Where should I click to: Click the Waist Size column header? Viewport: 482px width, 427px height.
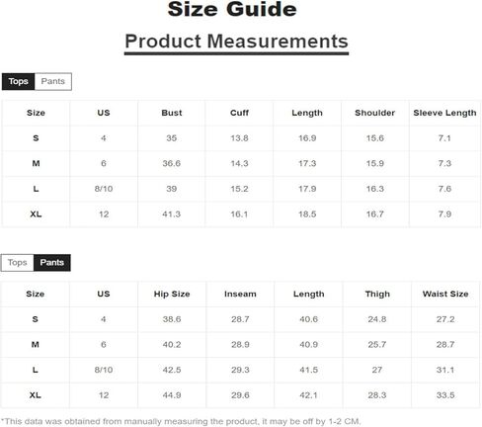coord(445,294)
